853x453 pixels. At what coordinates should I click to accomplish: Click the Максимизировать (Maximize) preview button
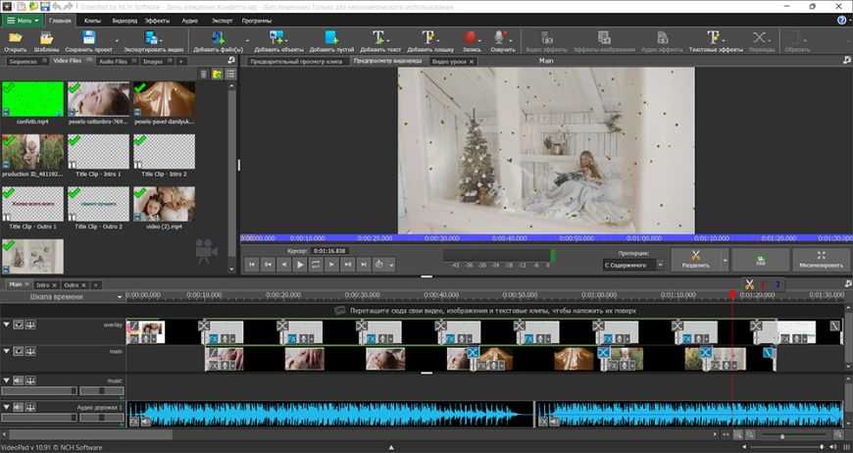(820, 259)
